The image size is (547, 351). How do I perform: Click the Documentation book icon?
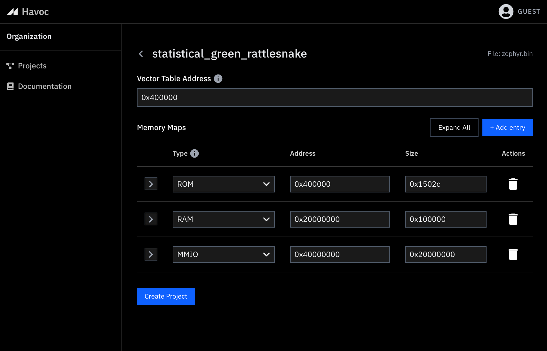click(x=10, y=86)
